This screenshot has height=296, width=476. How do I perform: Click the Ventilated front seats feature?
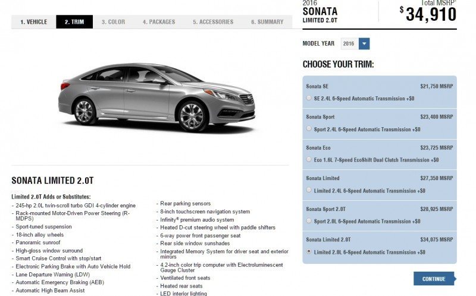[185, 278]
